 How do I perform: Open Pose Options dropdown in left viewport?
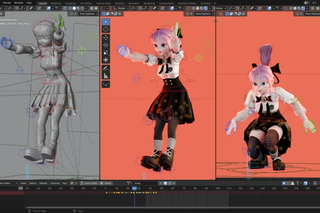88,14
